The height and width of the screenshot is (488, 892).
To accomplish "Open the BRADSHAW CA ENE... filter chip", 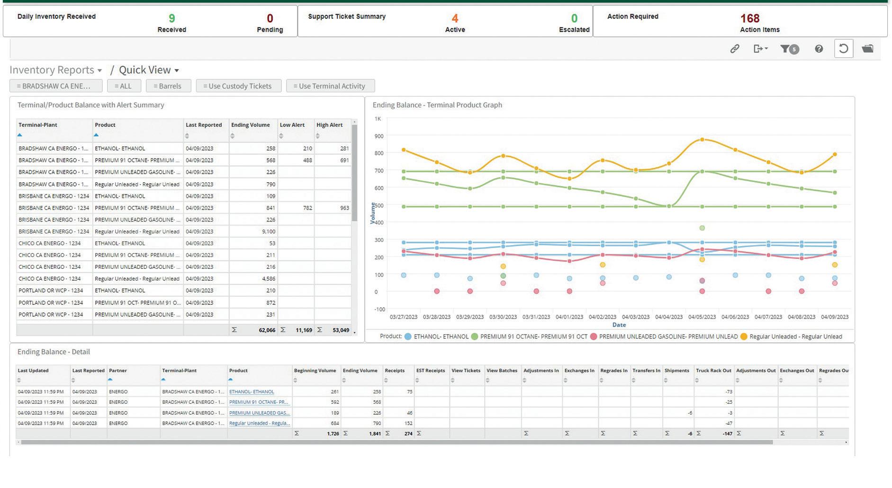I will point(56,86).
